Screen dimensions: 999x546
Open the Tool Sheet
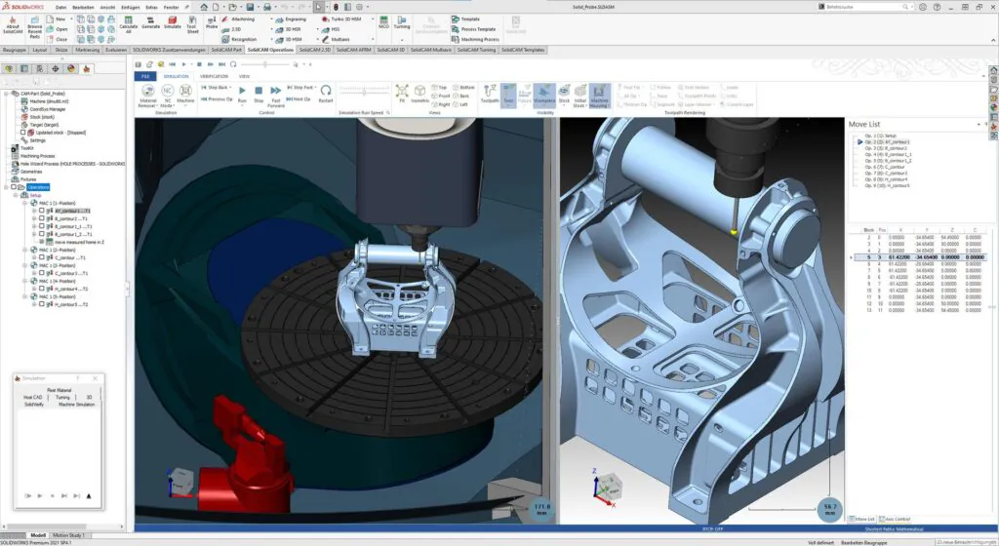[x=192, y=22]
